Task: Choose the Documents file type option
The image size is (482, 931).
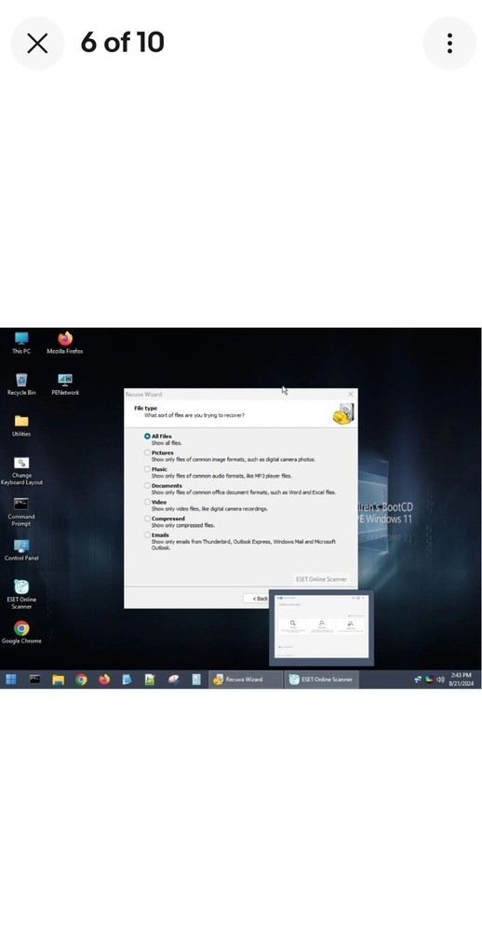Action: pyautogui.click(x=147, y=485)
